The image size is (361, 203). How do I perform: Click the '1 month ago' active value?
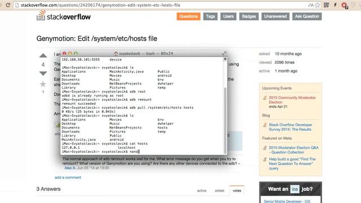tap(286, 71)
